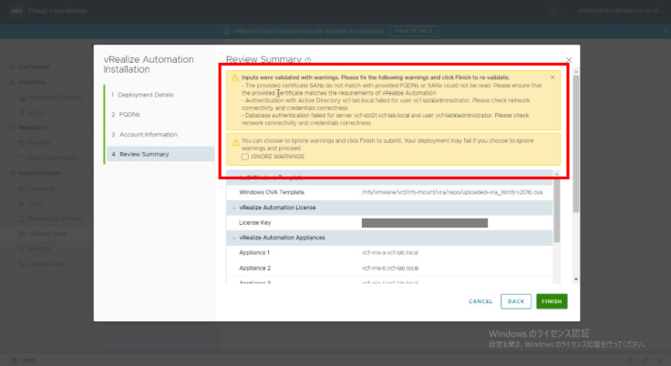
Task: Open Users in the sidebar
Action: click(36, 203)
